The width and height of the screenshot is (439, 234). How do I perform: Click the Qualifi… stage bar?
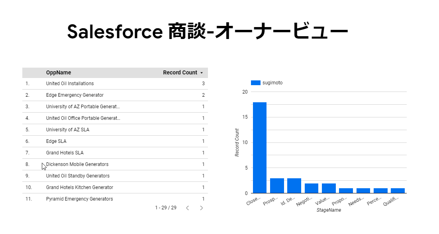click(x=398, y=191)
